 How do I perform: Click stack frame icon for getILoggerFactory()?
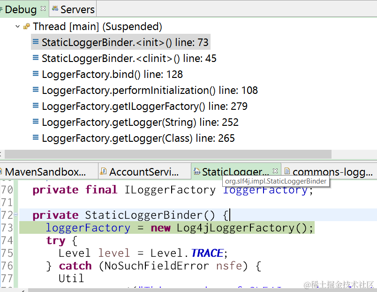(36, 106)
